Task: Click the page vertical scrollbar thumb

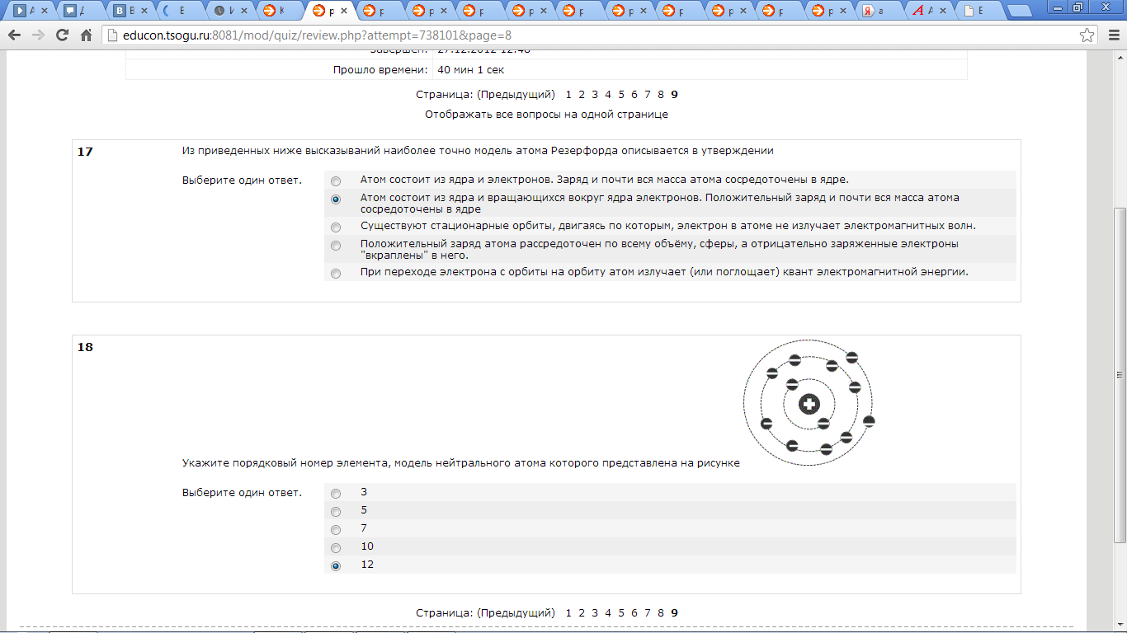Action: [1120, 374]
